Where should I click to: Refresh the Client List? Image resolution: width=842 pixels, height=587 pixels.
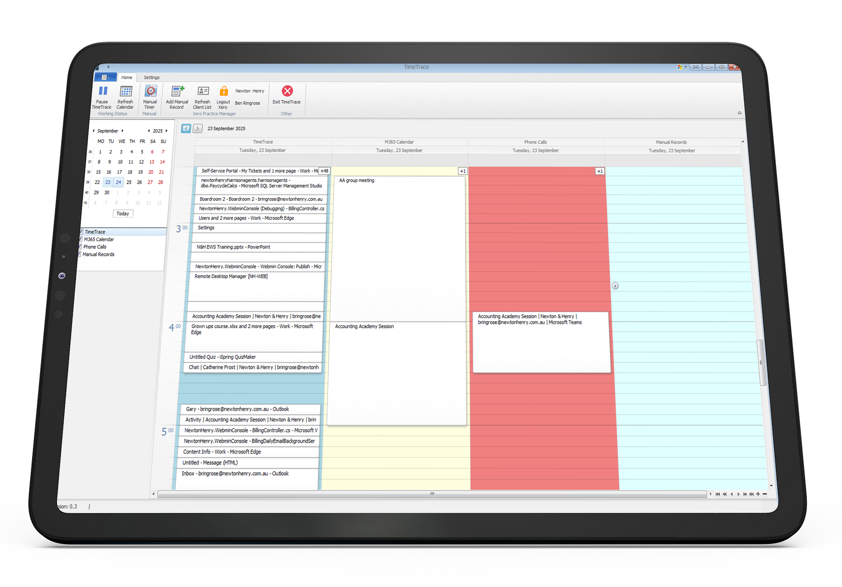point(203,91)
